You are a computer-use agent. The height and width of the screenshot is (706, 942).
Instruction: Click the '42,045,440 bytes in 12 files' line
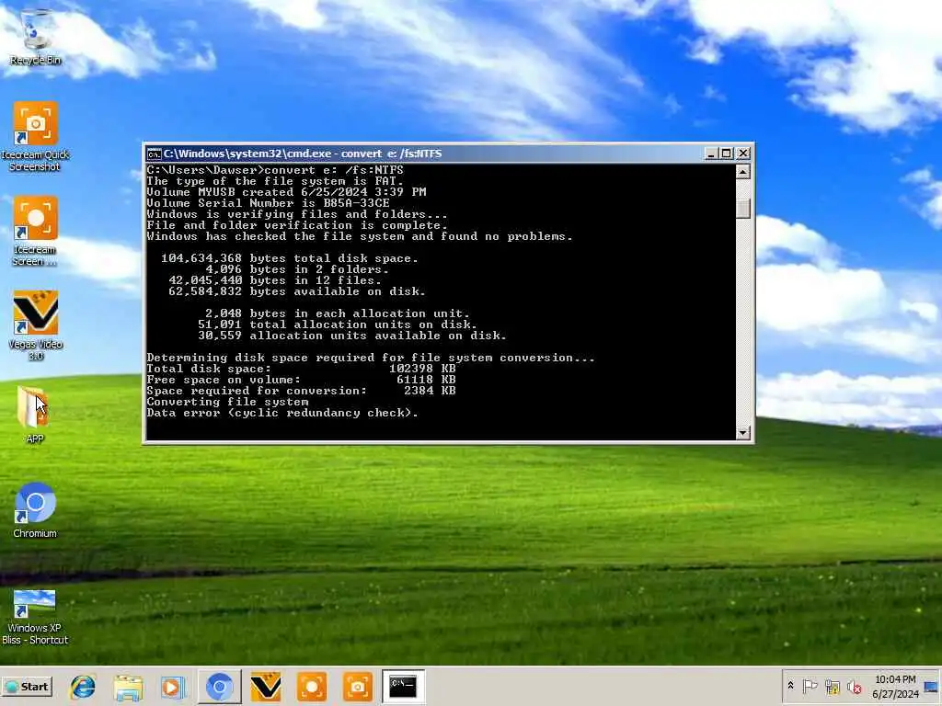pos(275,280)
